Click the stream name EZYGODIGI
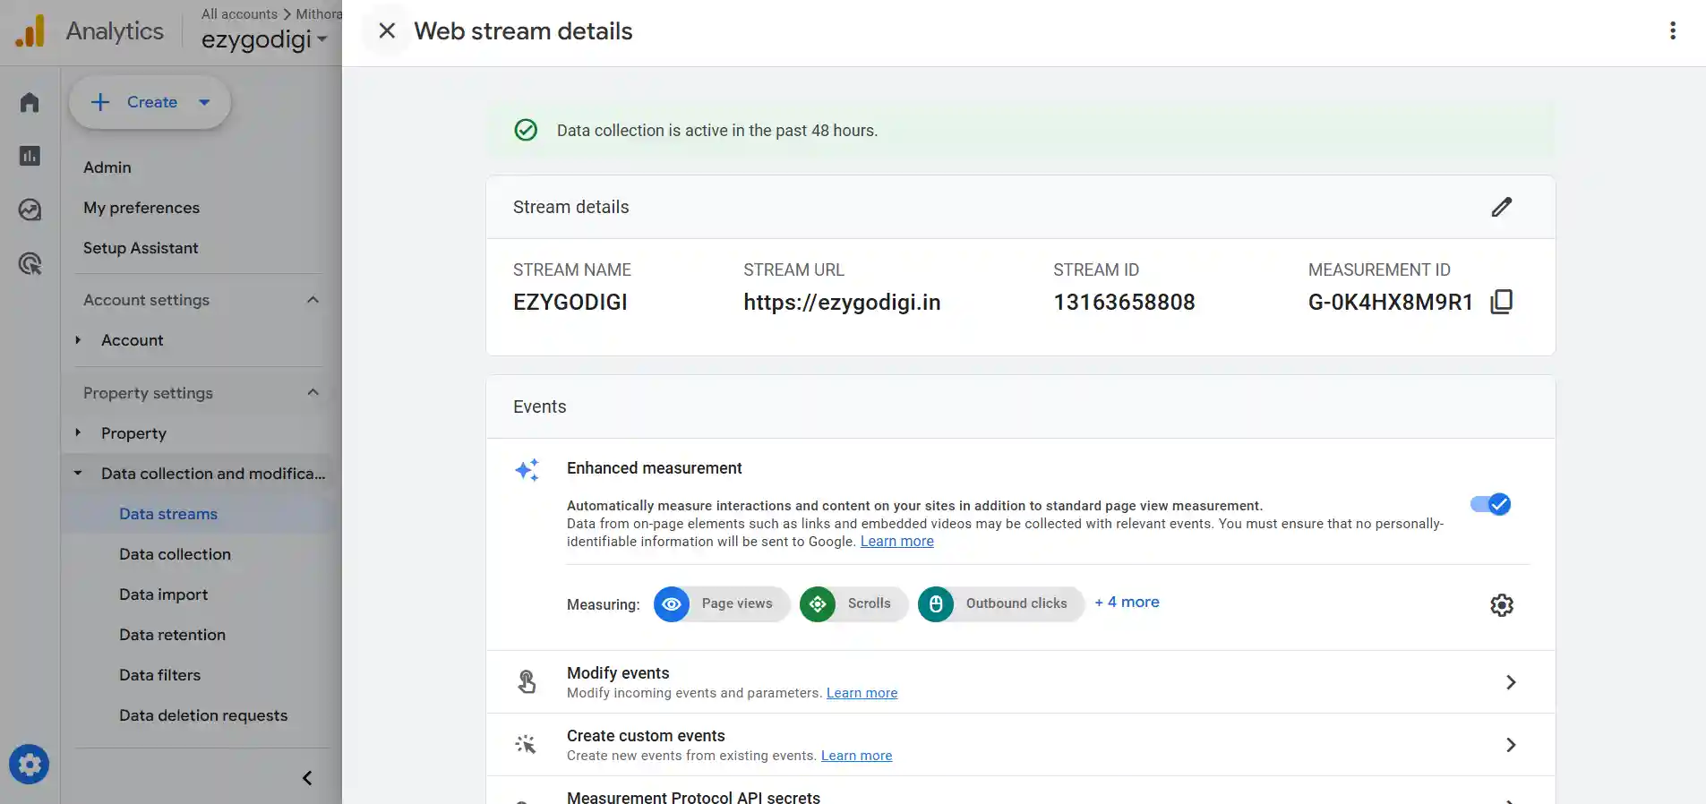Image resolution: width=1706 pixels, height=804 pixels. point(570,303)
